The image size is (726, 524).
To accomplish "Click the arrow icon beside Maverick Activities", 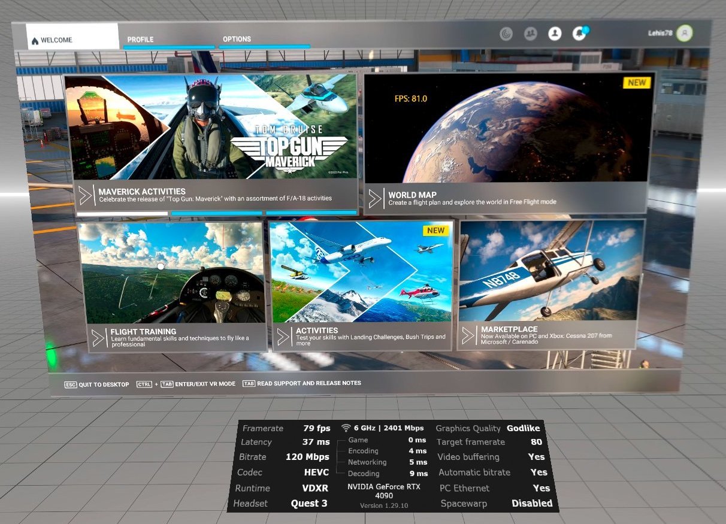I will coord(86,195).
